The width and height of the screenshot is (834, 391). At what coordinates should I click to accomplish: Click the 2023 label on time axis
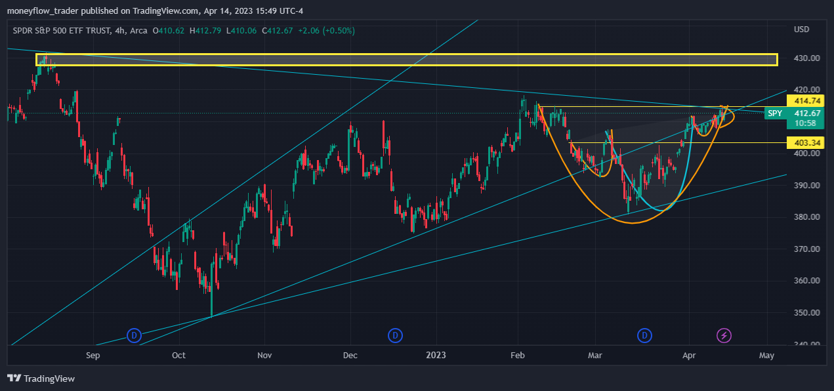pyautogui.click(x=436, y=356)
